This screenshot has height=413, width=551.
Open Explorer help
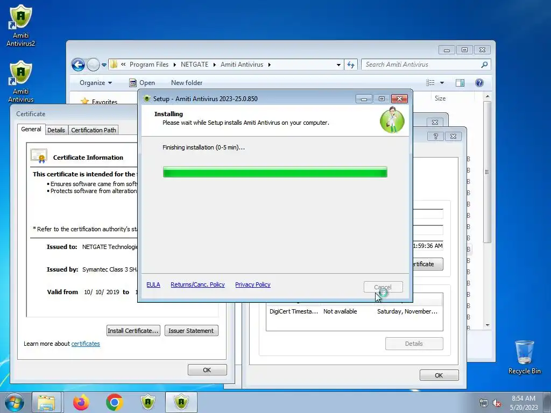click(x=479, y=82)
